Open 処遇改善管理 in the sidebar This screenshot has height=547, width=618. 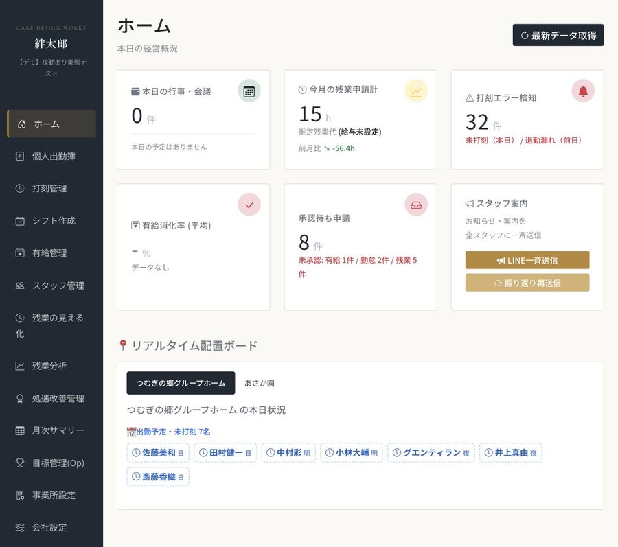[x=51, y=399]
